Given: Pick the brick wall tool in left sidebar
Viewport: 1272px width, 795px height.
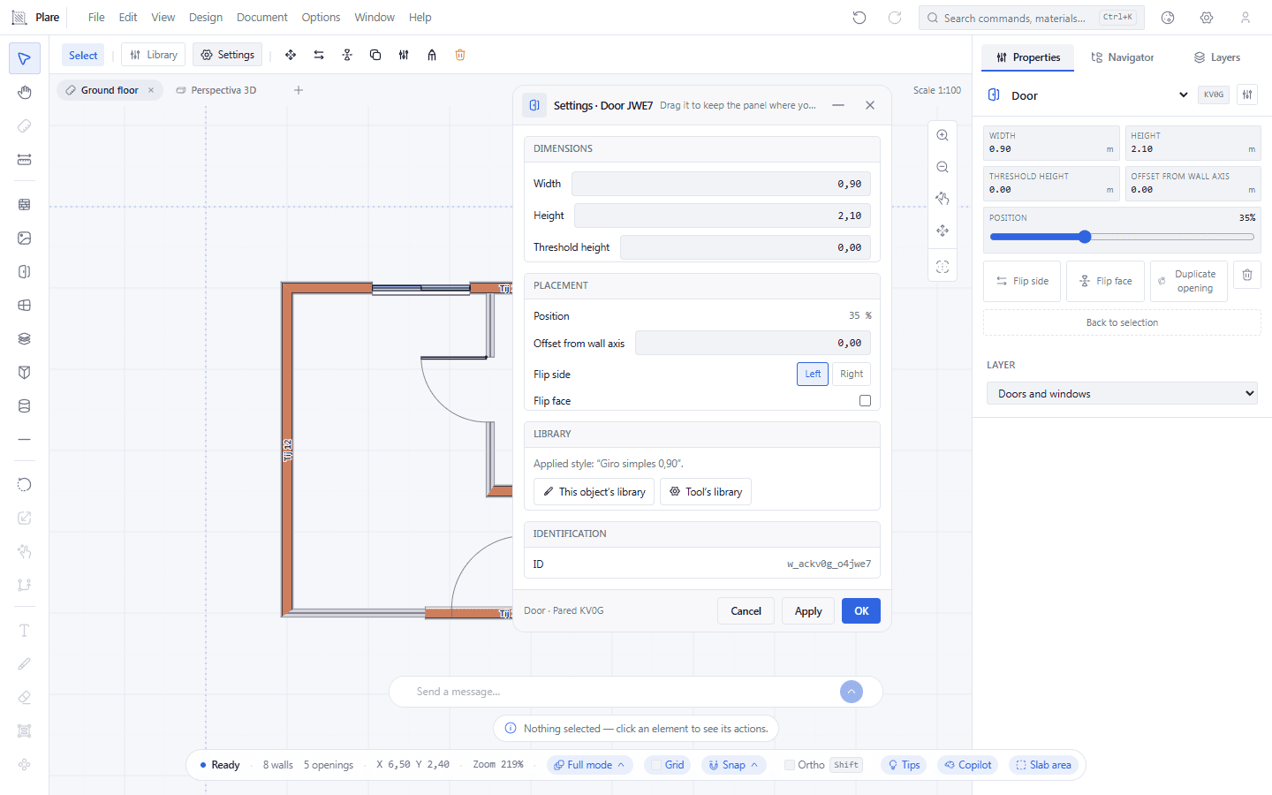Looking at the screenshot, I should [25, 204].
